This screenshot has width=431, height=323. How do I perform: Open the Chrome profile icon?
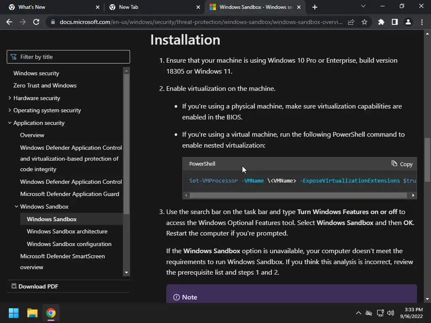408,22
